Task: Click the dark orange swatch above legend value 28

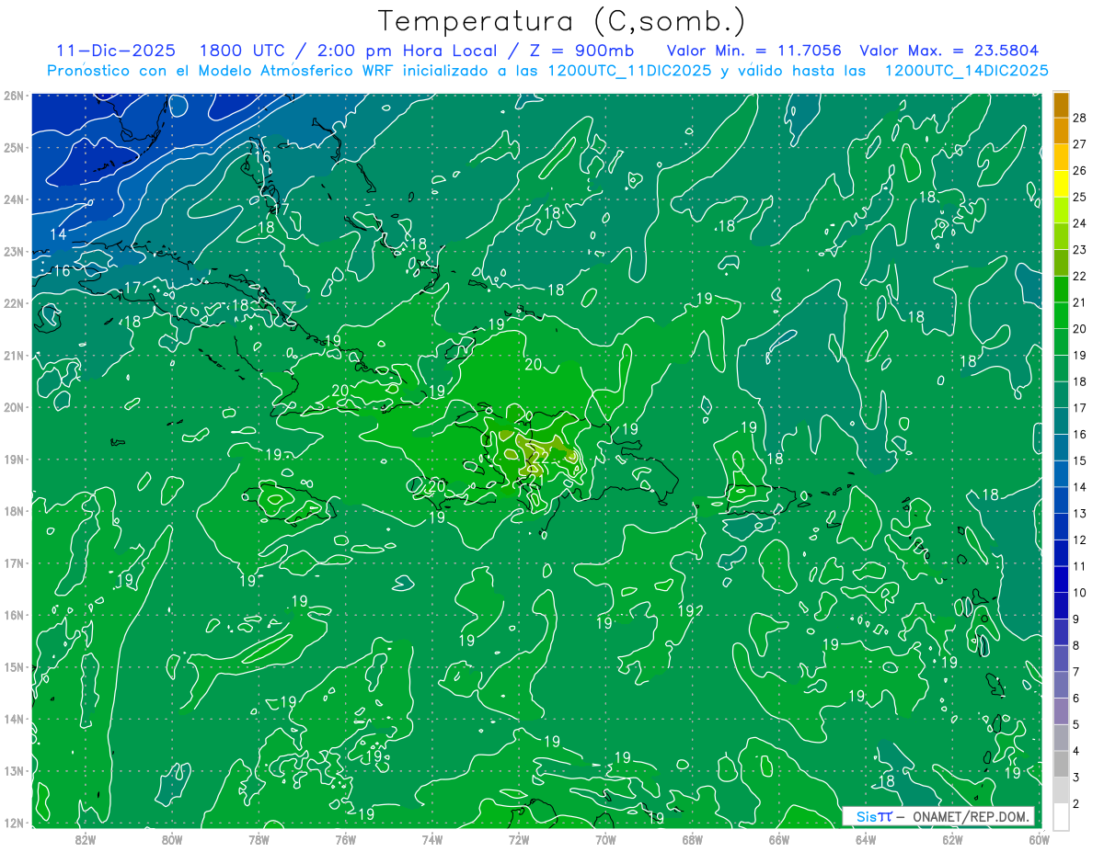Action: point(1062,105)
